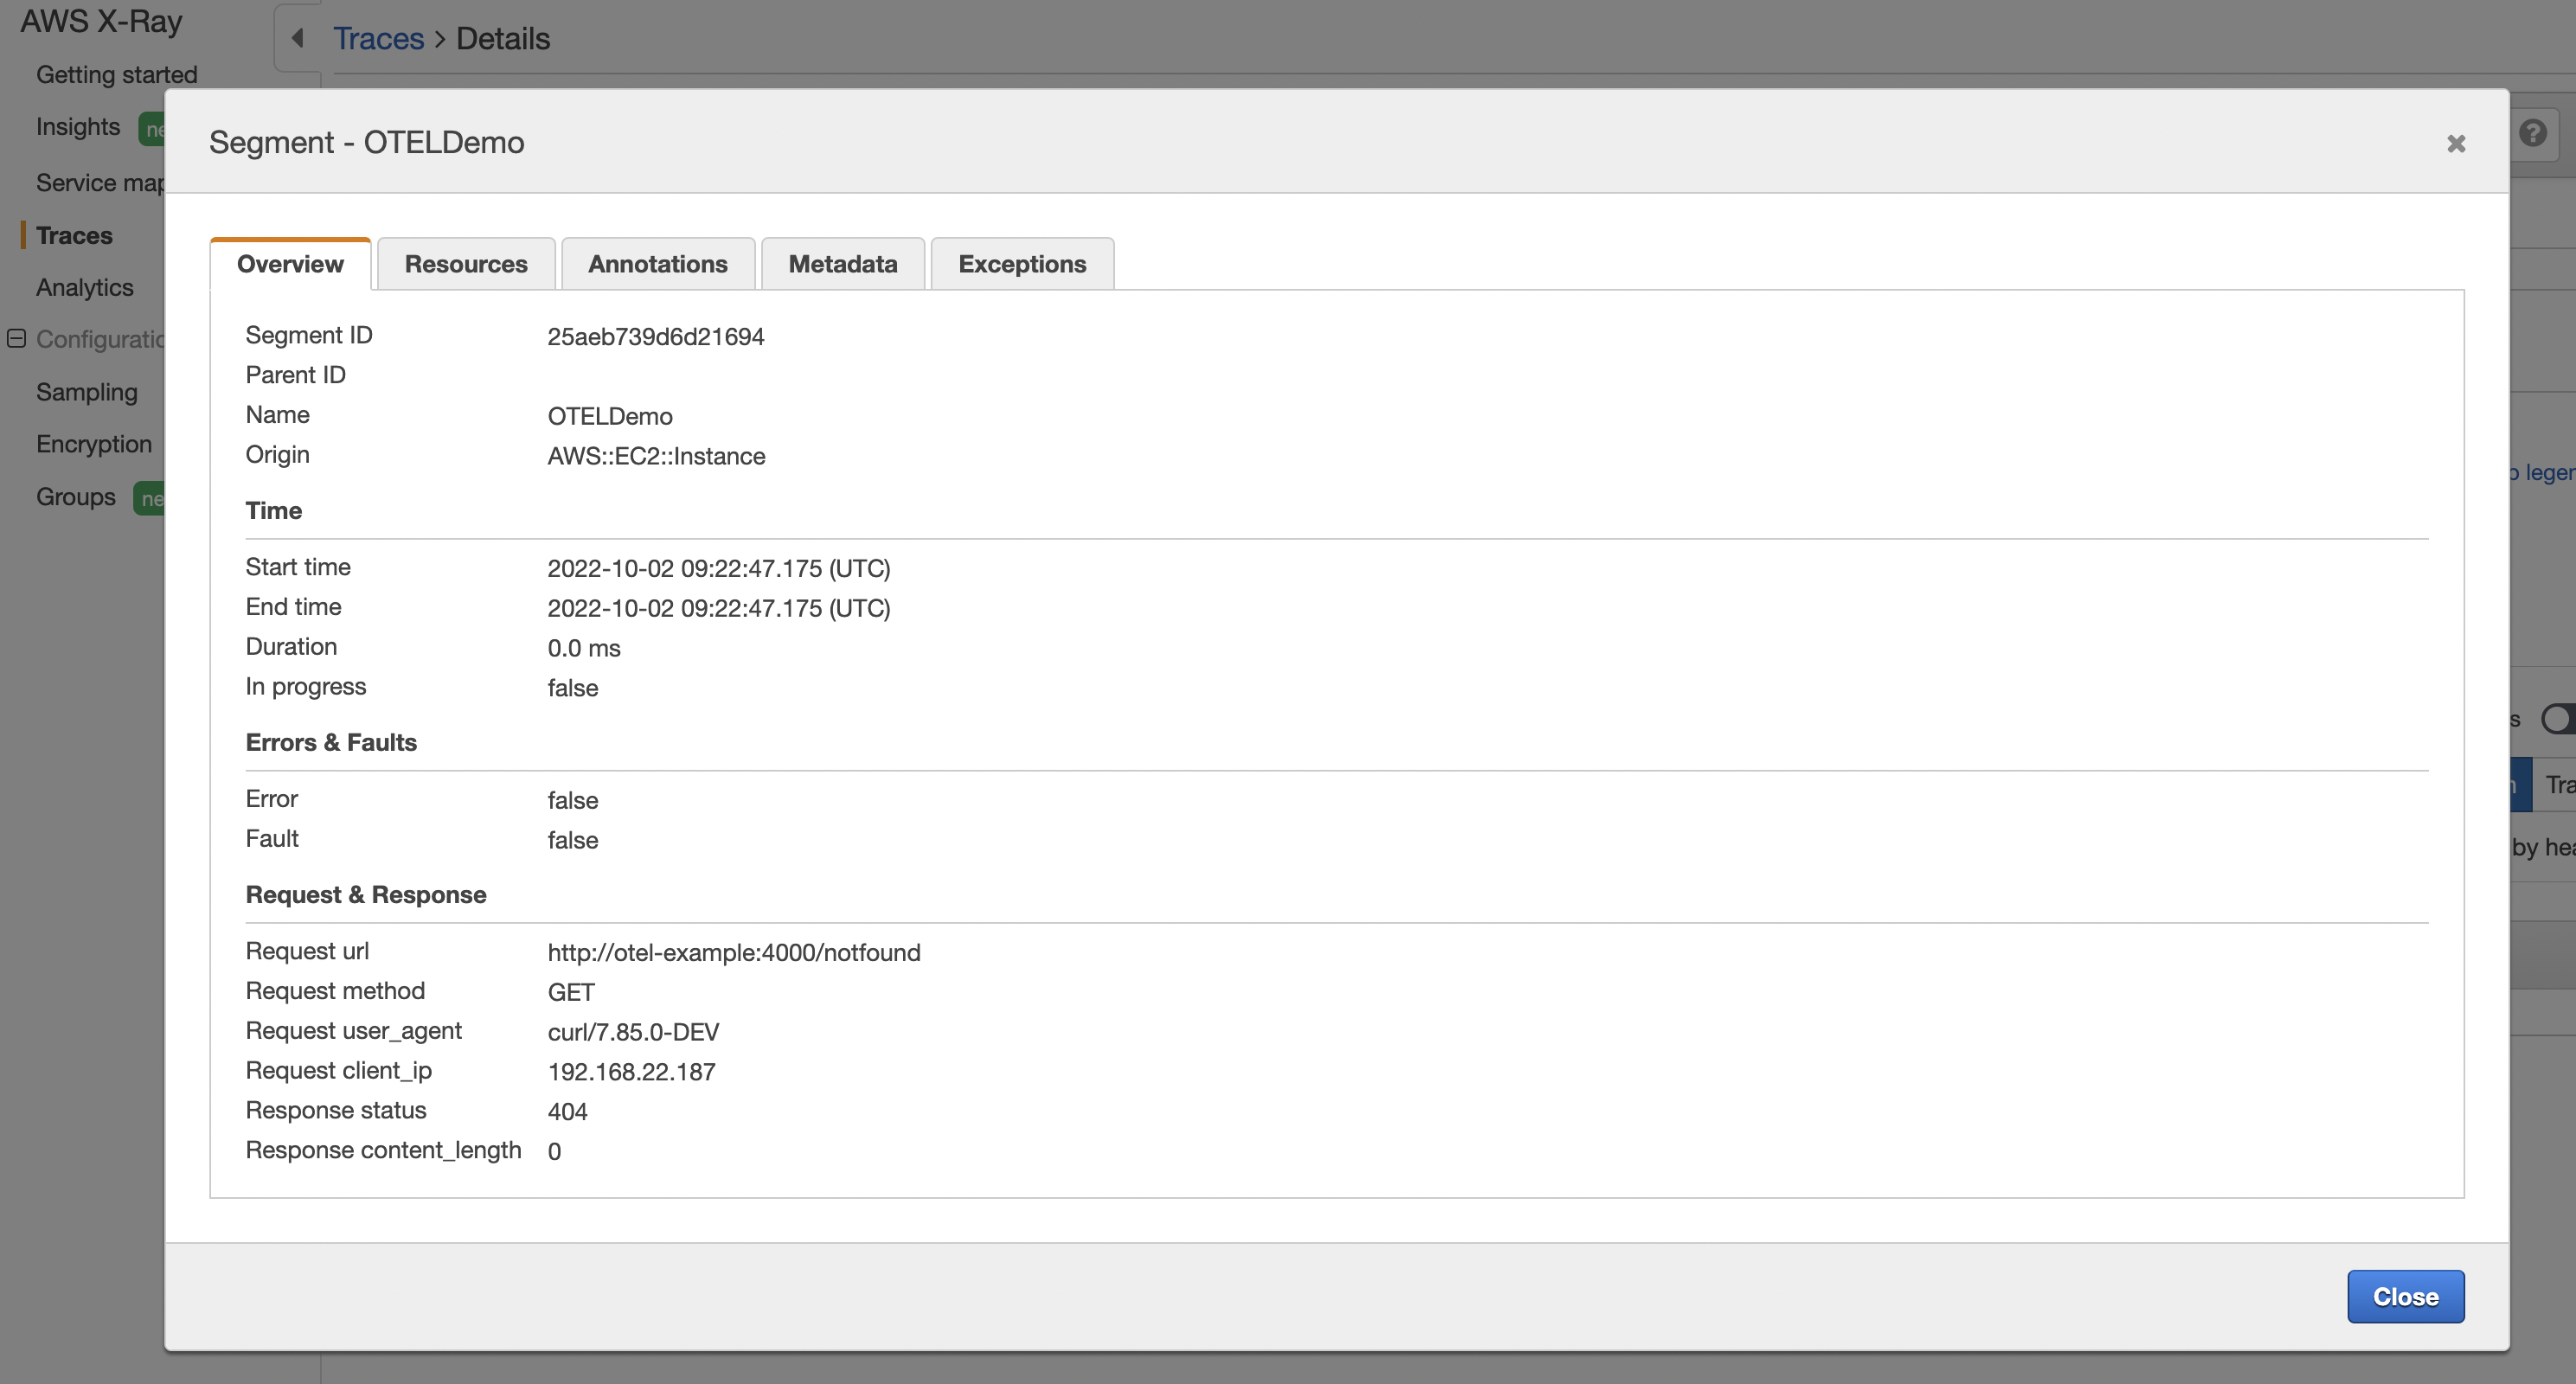Viewport: 2576px width, 1384px height.
Task: Switch to the Overview tab
Action: (x=290, y=264)
